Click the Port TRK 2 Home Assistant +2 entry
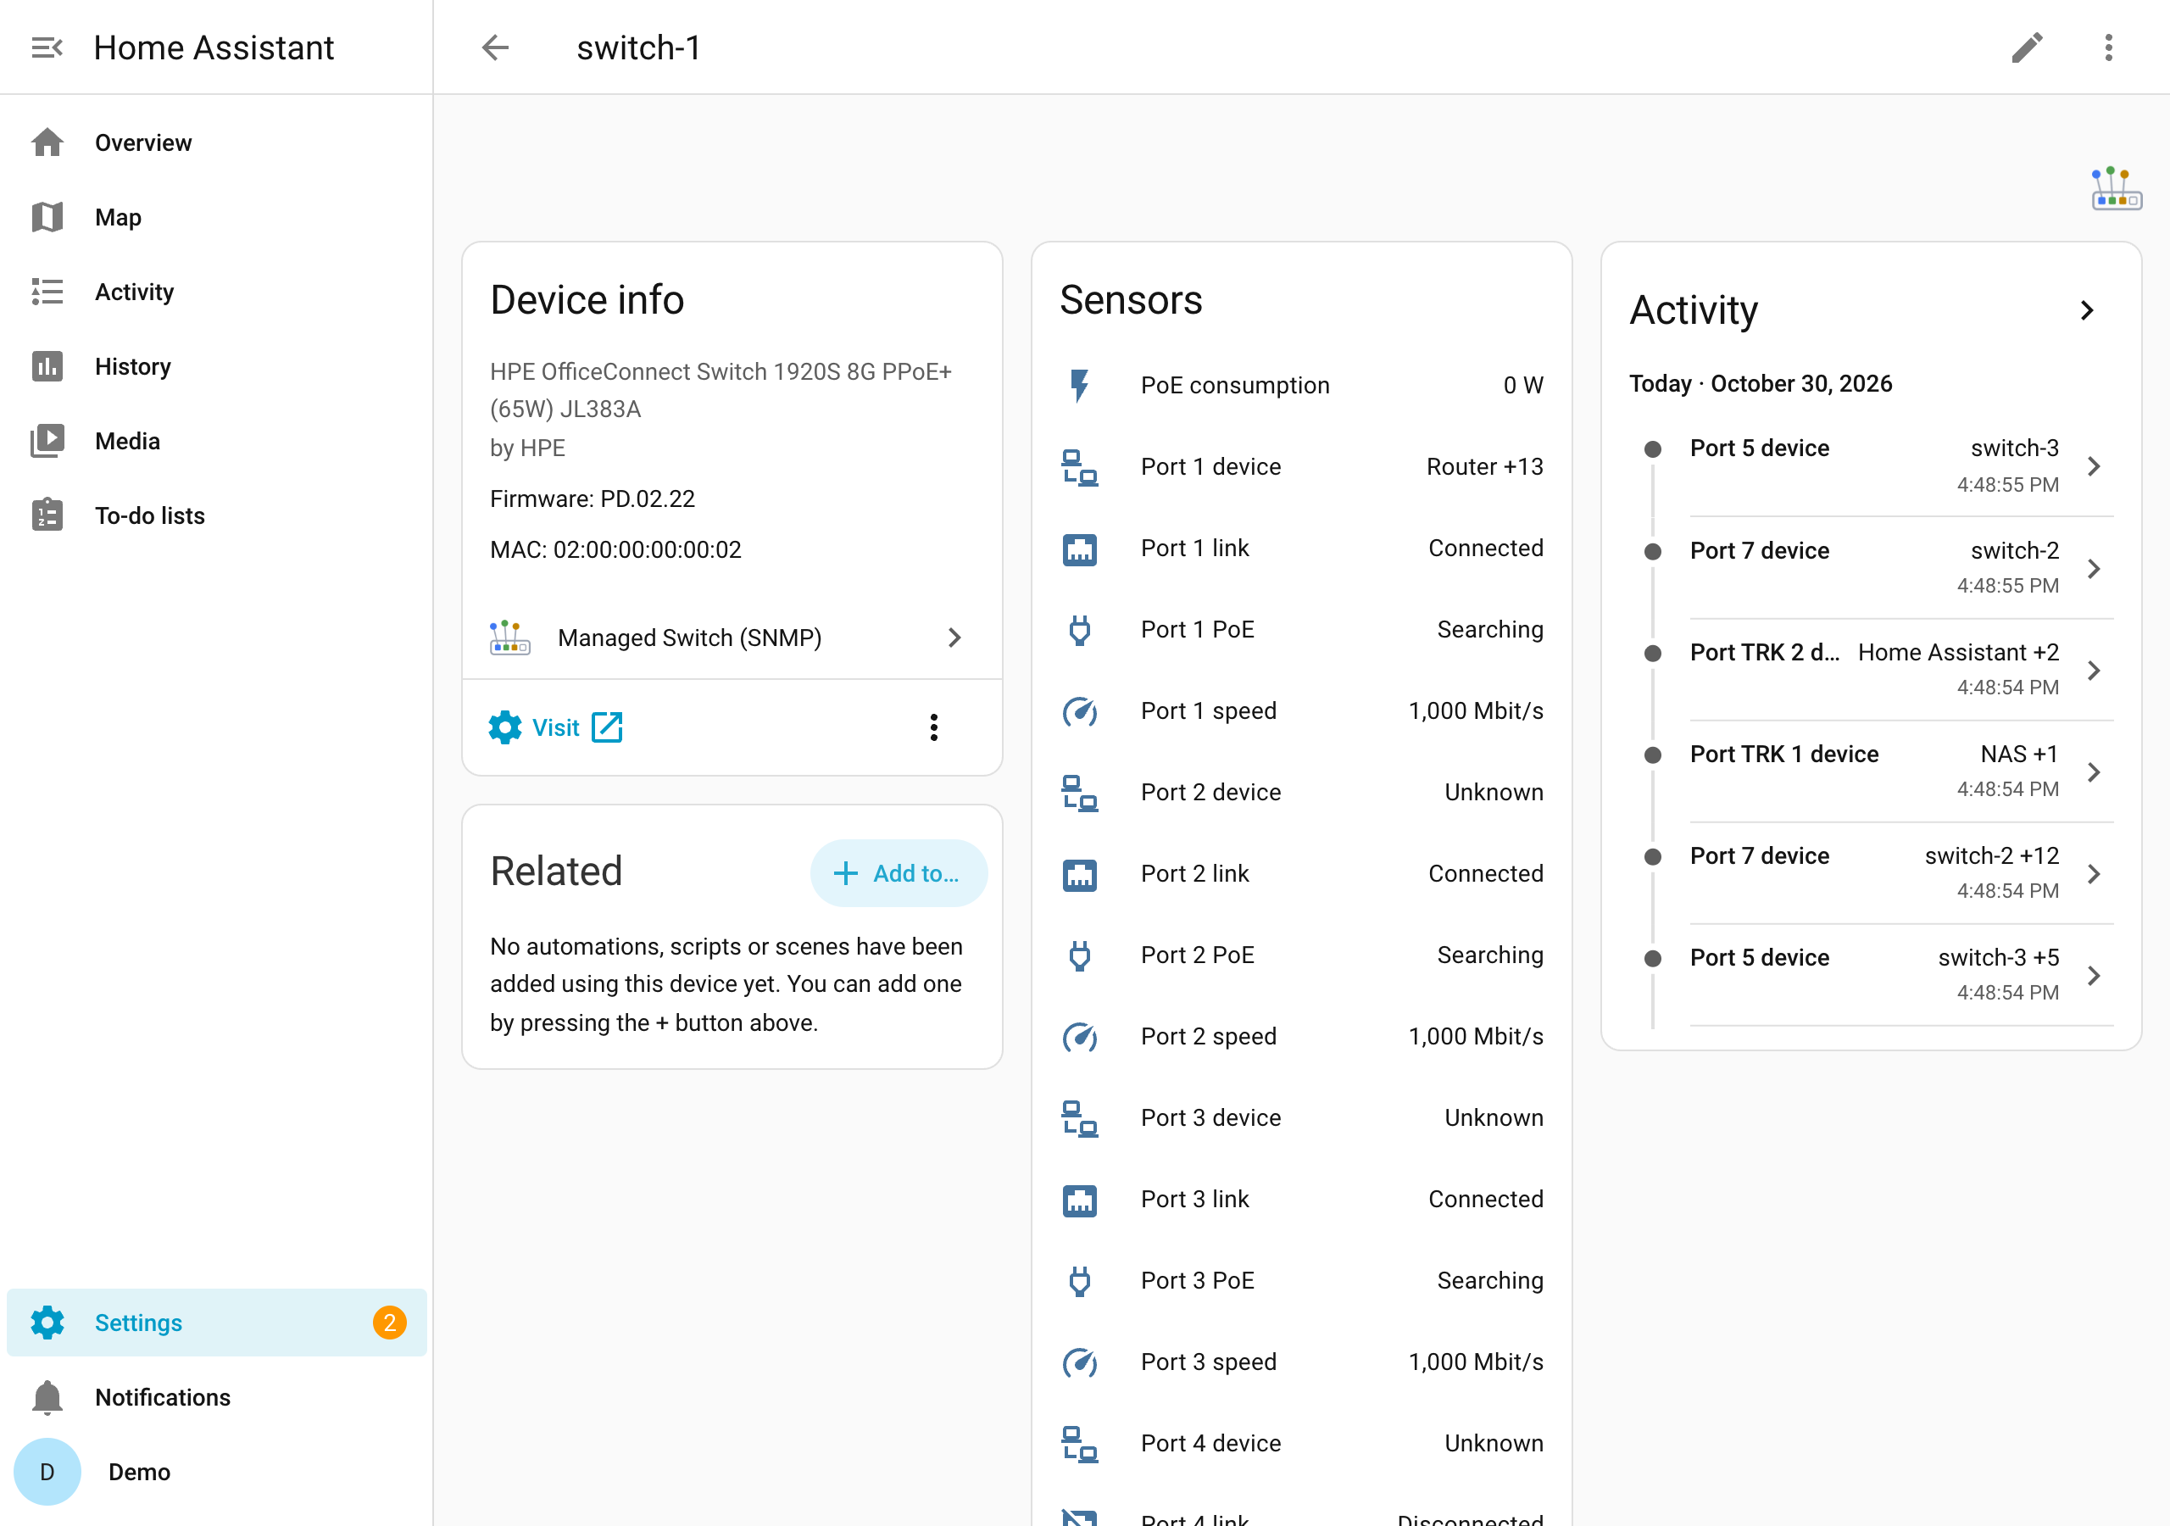 (1873, 670)
